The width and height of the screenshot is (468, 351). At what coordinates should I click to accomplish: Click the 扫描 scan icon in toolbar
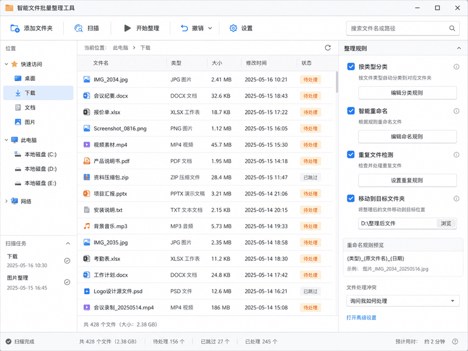tap(78, 28)
